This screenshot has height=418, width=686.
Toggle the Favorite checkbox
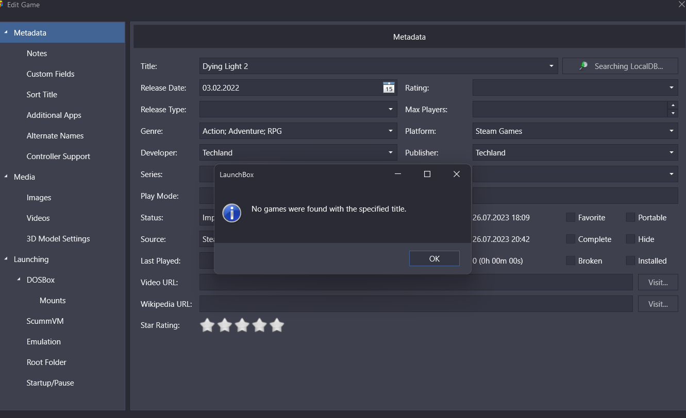pyautogui.click(x=571, y=217)
